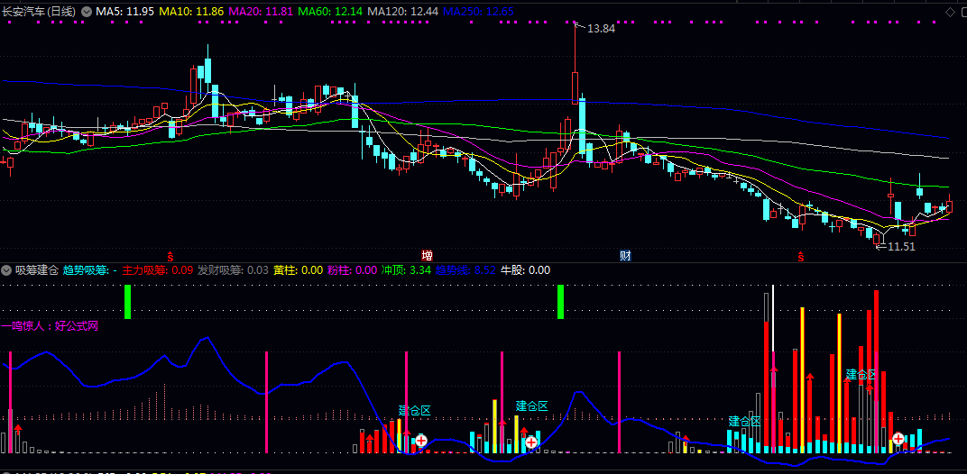
Task: Click the 长安汽车(日线) chart title
Action: pos(40,11)
